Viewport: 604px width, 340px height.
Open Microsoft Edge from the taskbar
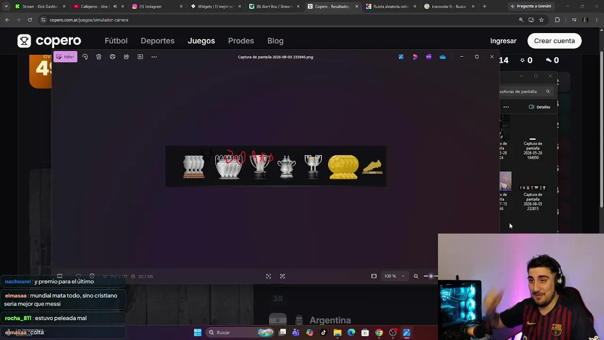pos(351,332)
